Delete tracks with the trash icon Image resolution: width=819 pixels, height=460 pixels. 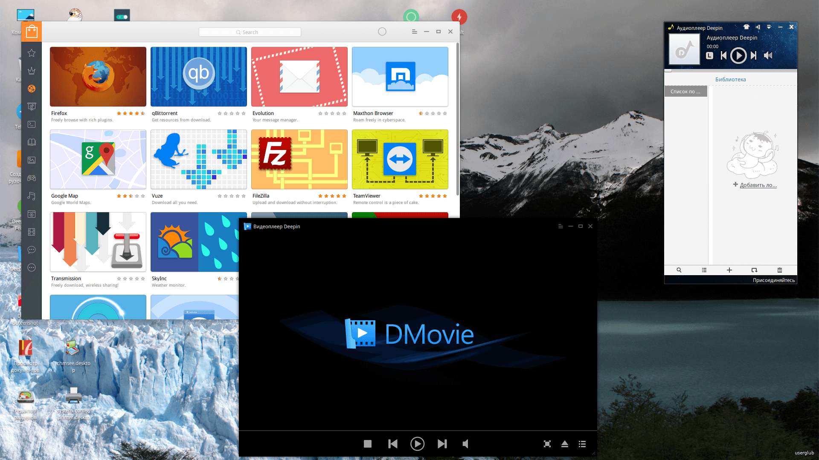[x=780, y=270]
